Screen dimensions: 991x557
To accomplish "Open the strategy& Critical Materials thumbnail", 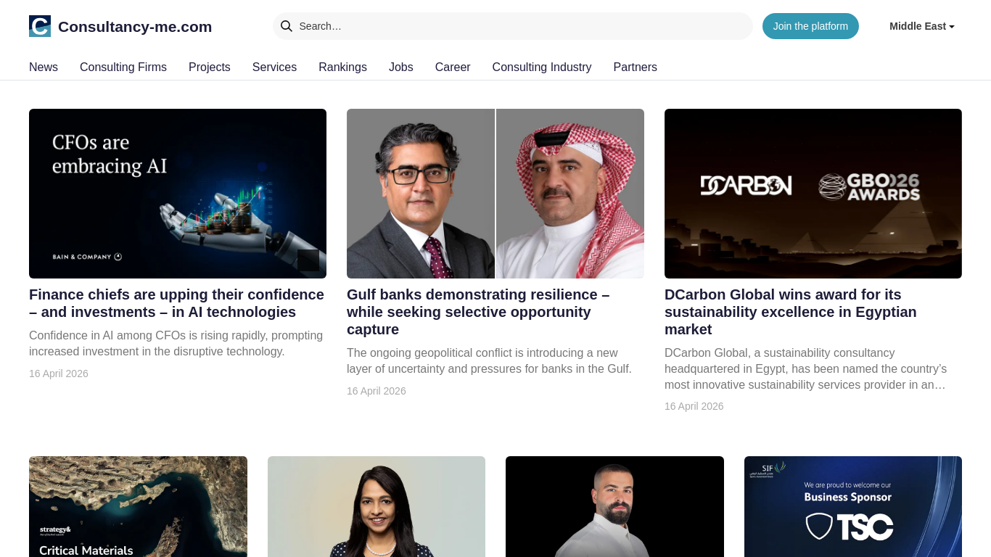I will click(138, 506).
